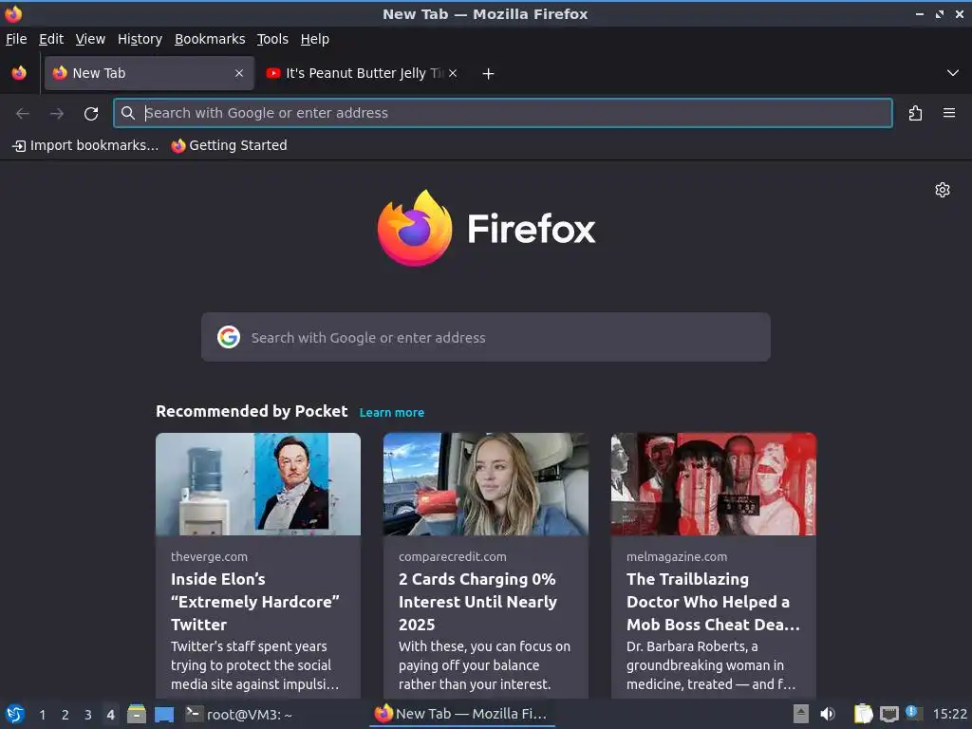Screen dimensions: 972x729
Task: Click the YouTube favicon on second tab
Action: pos(272,73)
